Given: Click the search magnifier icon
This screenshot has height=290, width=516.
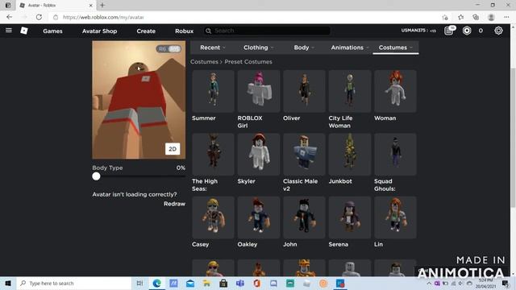Looking at the screenshot, I should pos(208,31).
